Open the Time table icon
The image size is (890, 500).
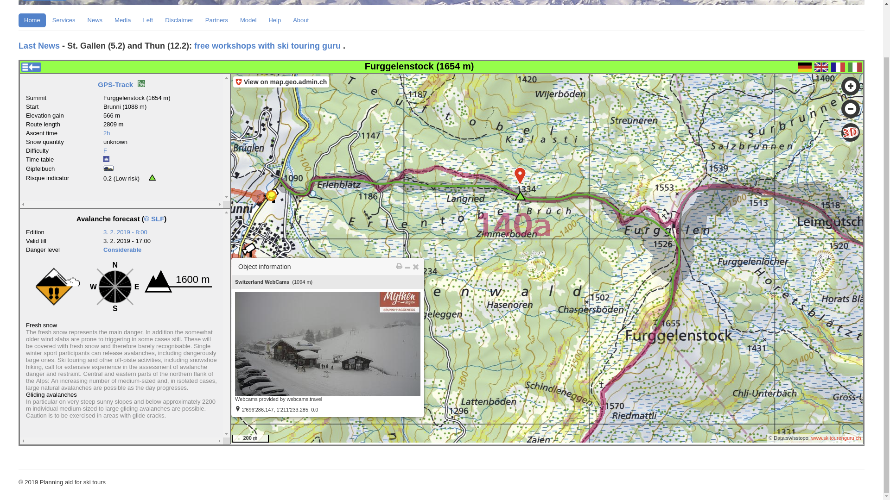107,159
